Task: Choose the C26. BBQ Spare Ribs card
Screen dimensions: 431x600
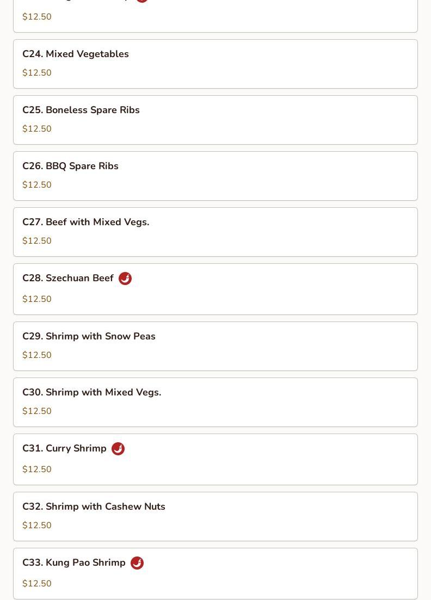Action: point(215,176)
